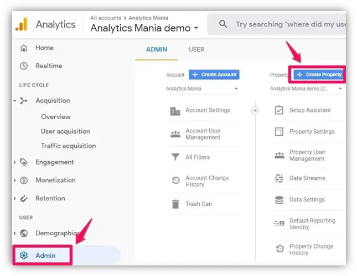Click the Account Change History clock icon
This screenshot has height=276, width=357.
176,181
